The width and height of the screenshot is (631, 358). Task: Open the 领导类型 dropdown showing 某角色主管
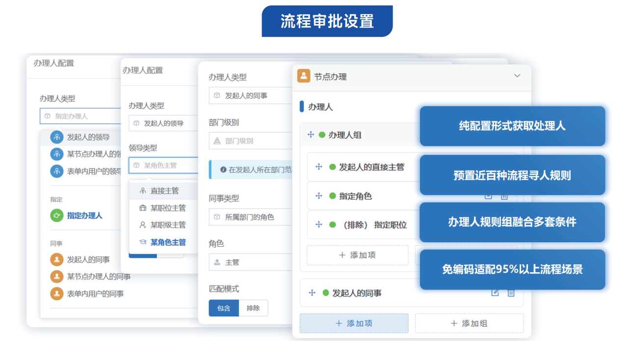point(163,166)
